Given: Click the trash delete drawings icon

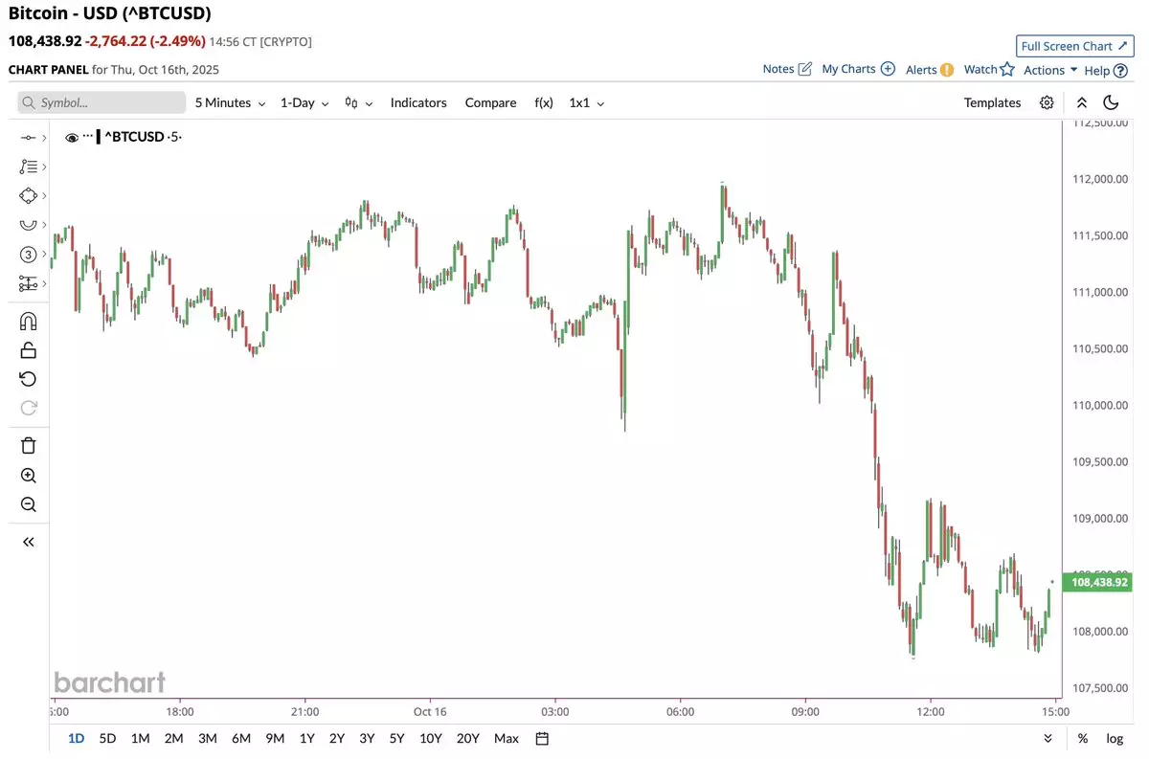Looking at the screenshot, I should tap(28, 445).
